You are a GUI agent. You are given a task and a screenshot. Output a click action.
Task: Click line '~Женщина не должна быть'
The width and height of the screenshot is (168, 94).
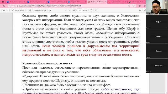(67, 85)
